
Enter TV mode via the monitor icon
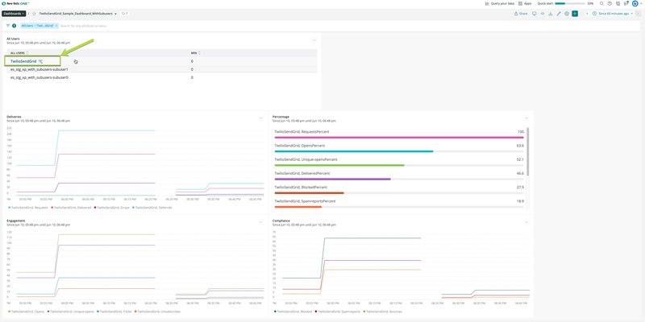click(x=535, y=14)
